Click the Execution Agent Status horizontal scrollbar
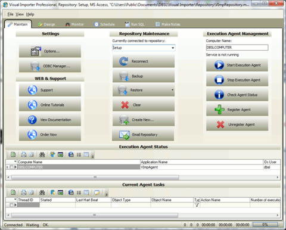Viewport: 286px width, 230px height. click(x=95, y=177)
